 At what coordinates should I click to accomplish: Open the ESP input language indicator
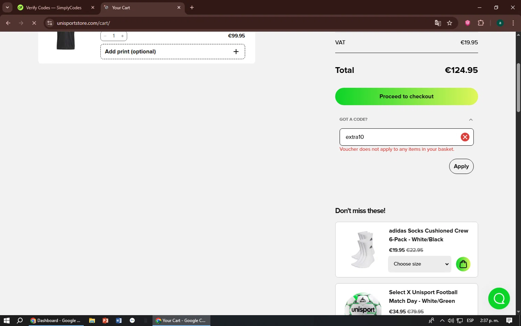(470, 320)
